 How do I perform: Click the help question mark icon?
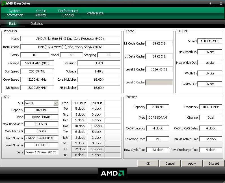click(210, 4)
